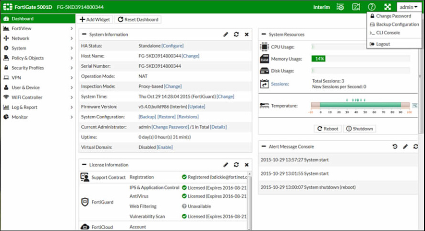425x231 pixels.
Task: Open the video tutorial icon in top bar
Action: coord(356,7)
